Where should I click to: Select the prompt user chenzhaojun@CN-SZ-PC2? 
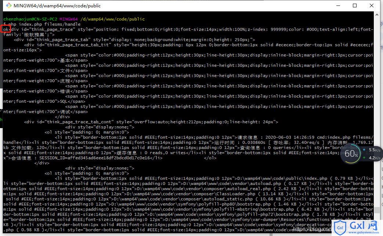(30, 19)
